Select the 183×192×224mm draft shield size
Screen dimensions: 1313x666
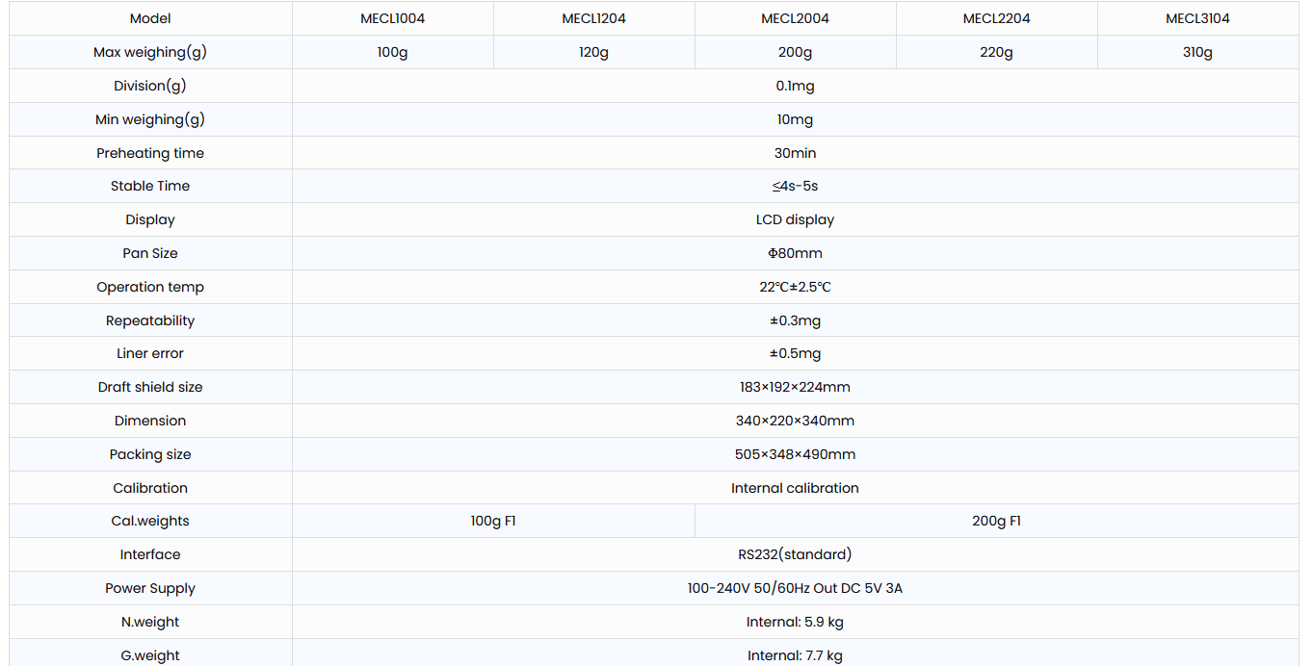click(795, 387)
